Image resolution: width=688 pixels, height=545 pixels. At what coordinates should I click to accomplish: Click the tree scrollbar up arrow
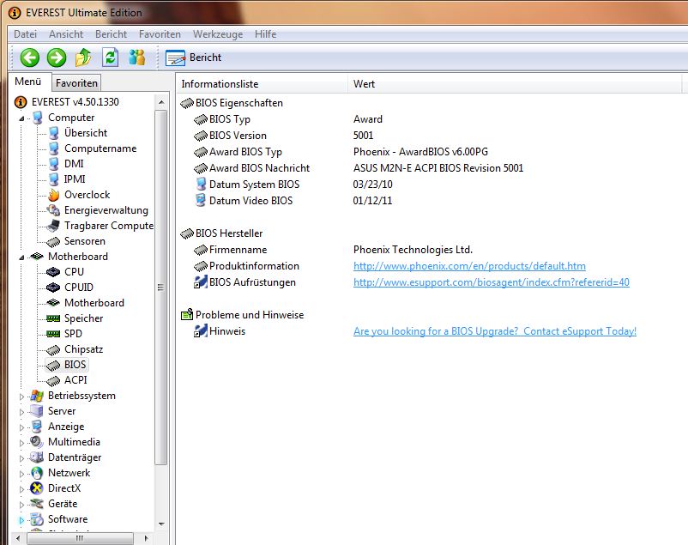161,102
